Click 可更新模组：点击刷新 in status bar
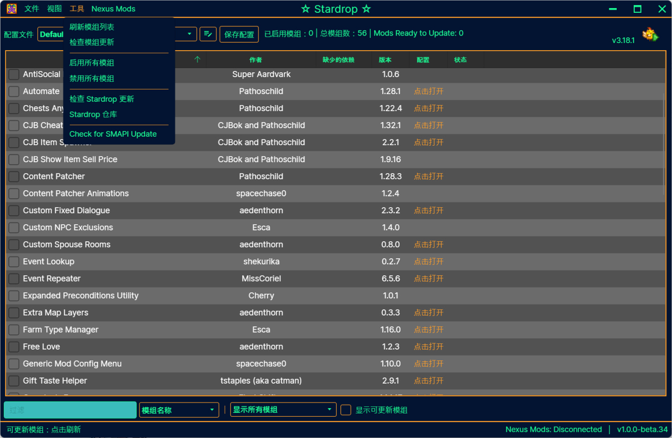Viewport: 672px width, 438px height. [x=44, y=429]
